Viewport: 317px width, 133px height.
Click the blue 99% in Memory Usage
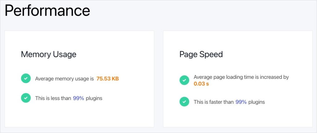[x=78, y=98]
